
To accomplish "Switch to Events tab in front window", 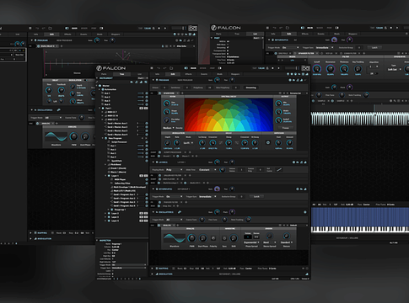I will pyautogui.click(x=204, y=74).
